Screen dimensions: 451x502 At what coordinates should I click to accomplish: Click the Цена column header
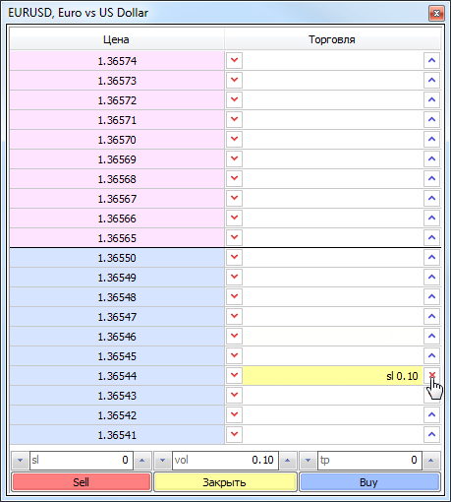point(117,39)
